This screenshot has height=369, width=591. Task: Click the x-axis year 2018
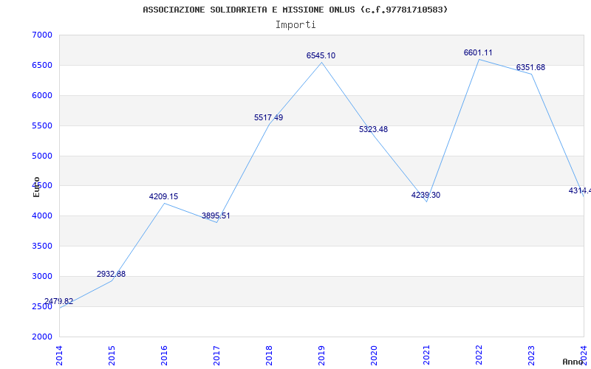click(x=269, y=356)
